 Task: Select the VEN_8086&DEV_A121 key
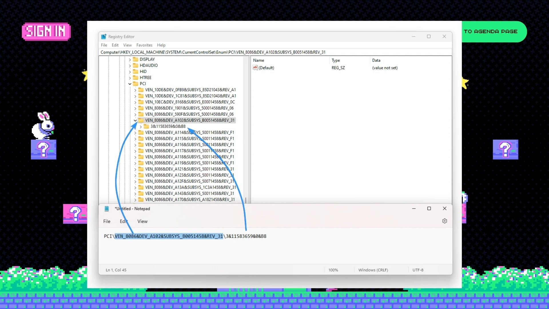(189, 169)
